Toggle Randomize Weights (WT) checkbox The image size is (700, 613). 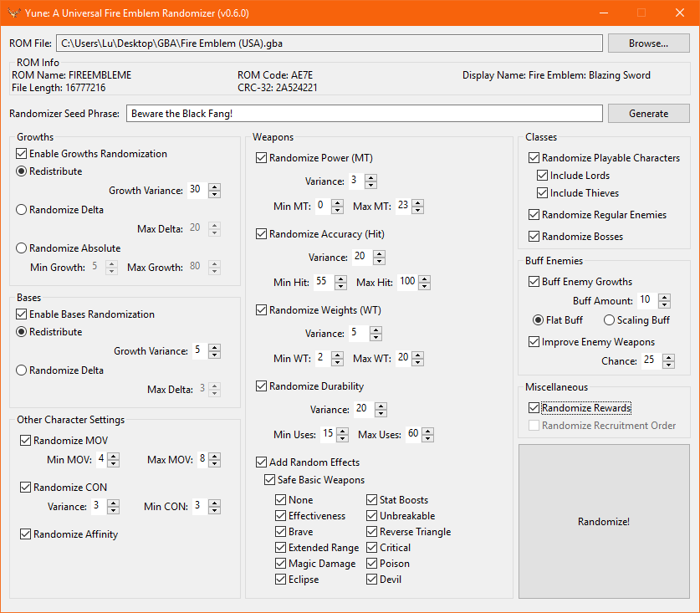point(261,310)
